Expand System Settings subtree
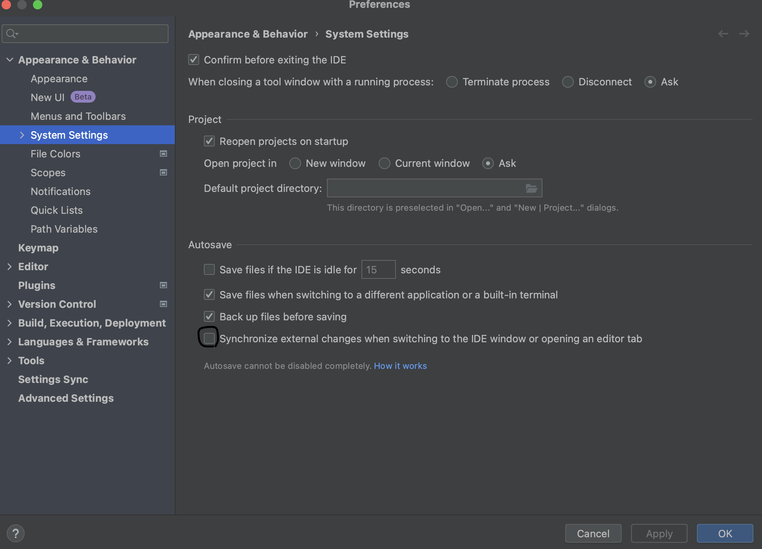This screenshot has height=549, width=762. (x=22, y=135)
